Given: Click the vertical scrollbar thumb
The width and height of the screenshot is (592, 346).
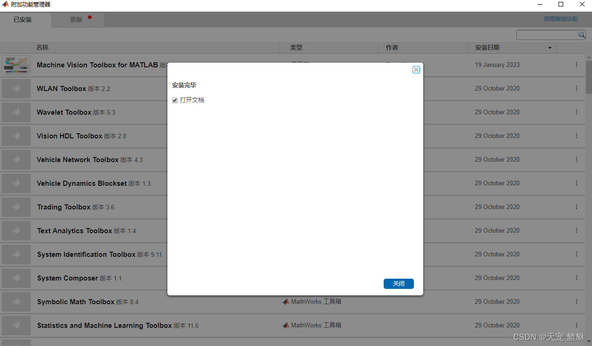Looking at the screenshot, I should 588,77.
